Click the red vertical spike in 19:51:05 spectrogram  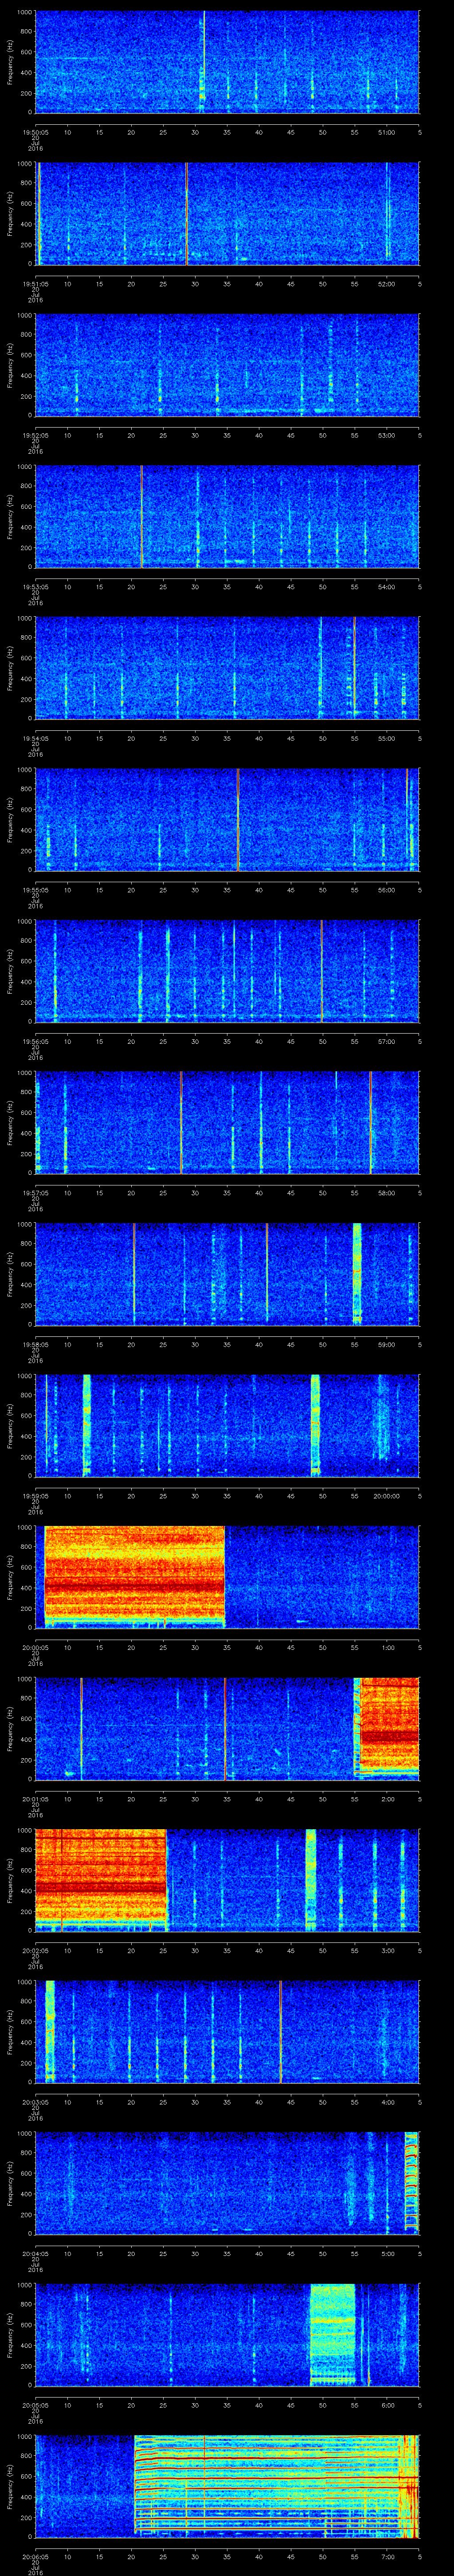[x=186, y=213]
